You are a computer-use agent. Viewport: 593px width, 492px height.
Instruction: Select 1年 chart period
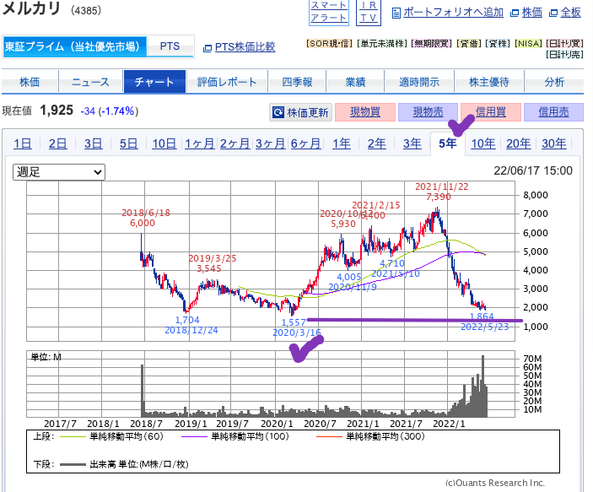pos(341,143)
